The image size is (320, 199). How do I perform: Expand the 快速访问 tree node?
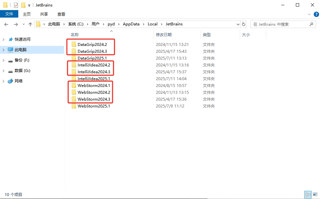click(x=4, y=39)
